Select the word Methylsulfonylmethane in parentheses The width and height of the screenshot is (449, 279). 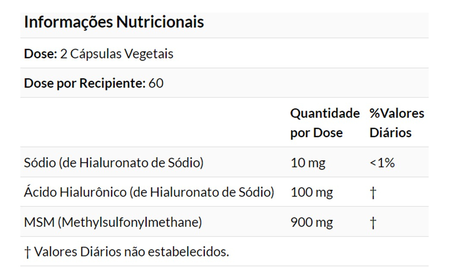[x=130, y=222]
